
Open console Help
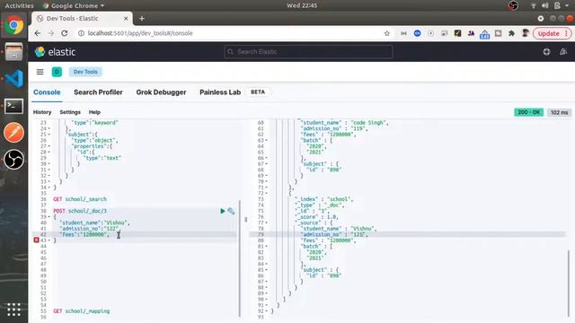(94, 112)
